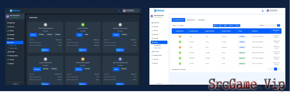Open the three-dot menu in dark header
The image size is (290, 95).
(x=138, y=11)
